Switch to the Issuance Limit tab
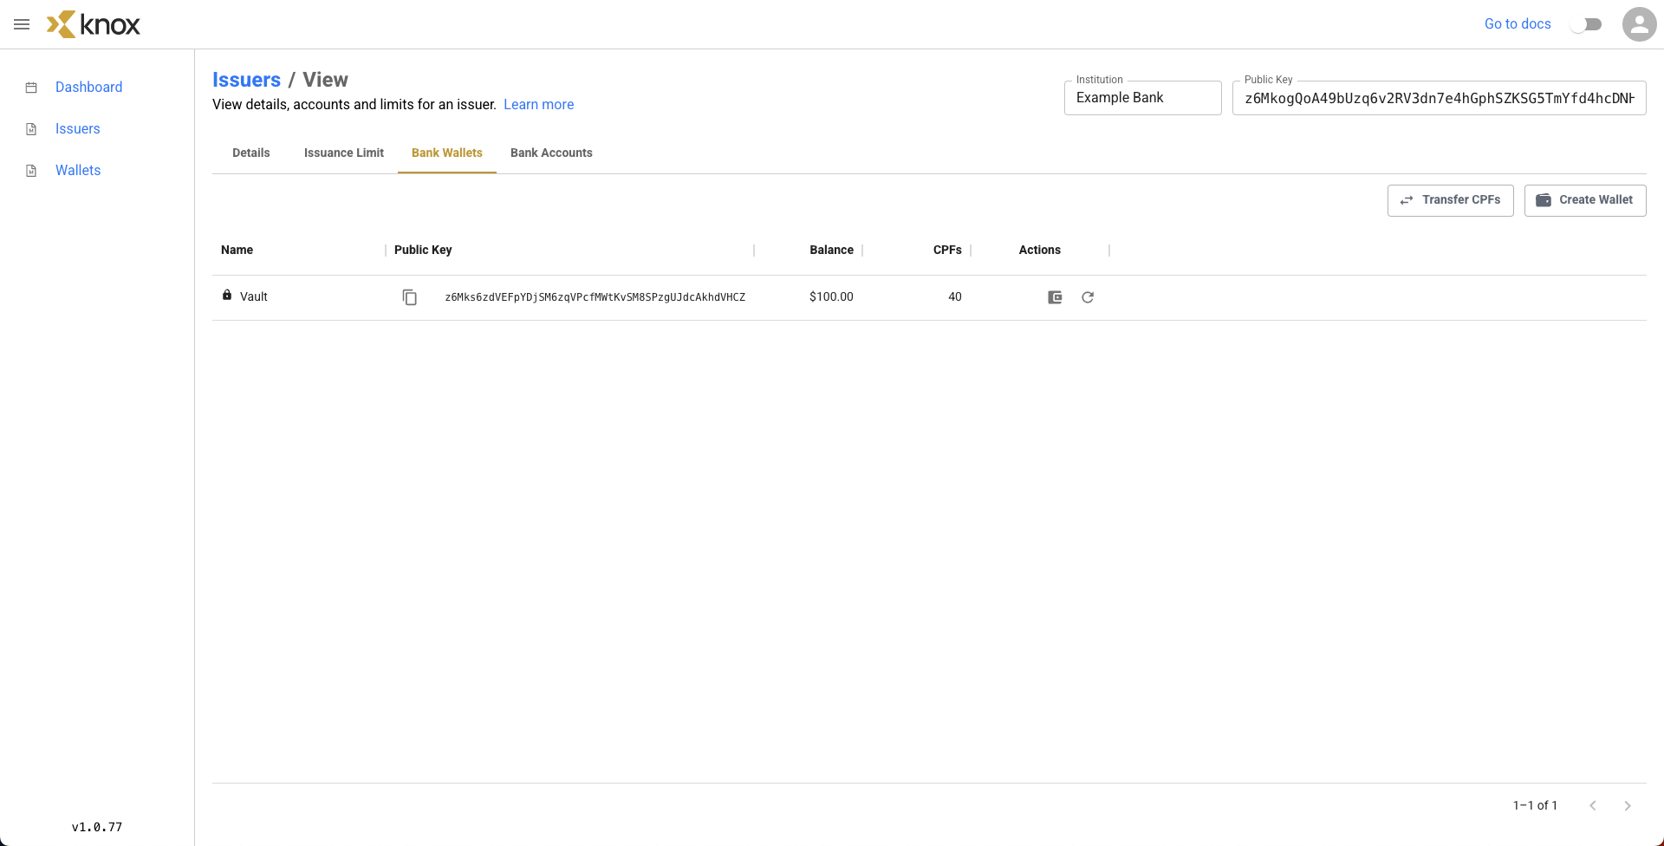Image resolution: width=1664 pixels, height=846 pixels. 344,153
